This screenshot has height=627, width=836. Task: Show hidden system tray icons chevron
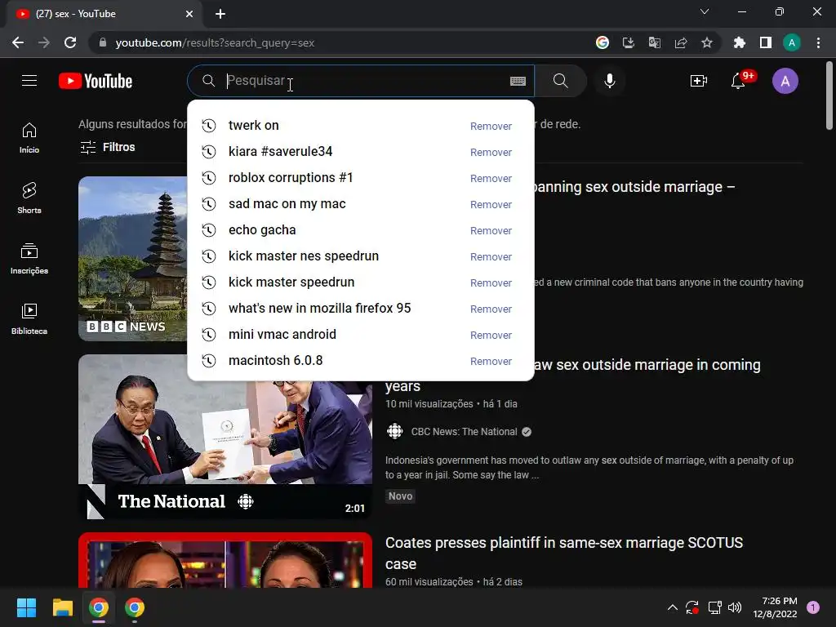pos(673,607)
